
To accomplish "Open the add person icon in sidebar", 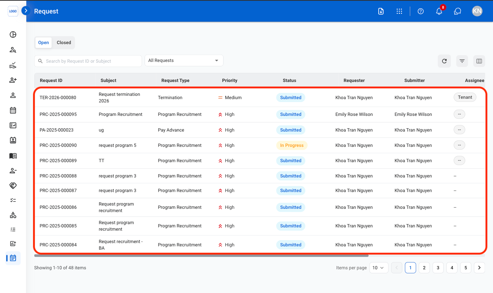I will pos(13,80).
